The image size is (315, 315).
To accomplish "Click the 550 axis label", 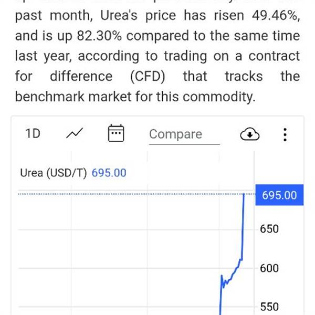I will 269,307.
